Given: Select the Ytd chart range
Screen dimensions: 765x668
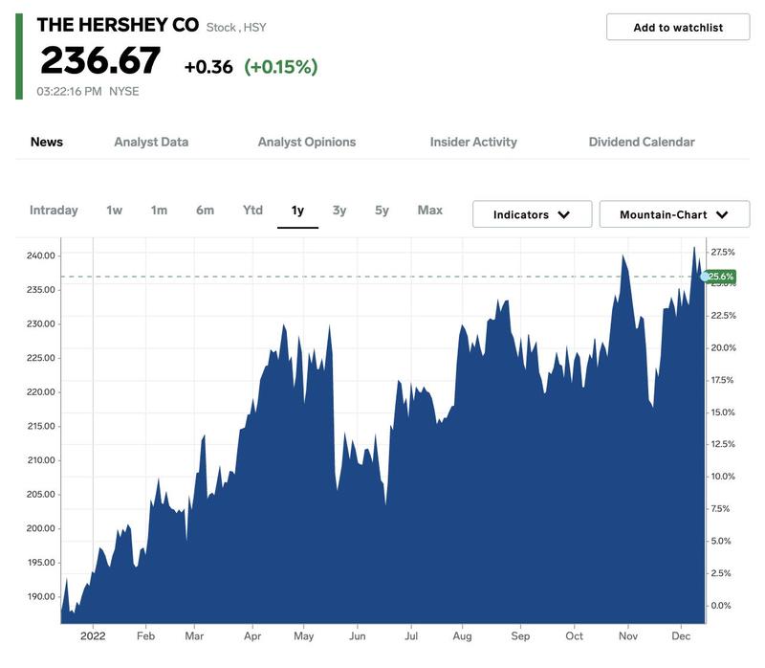Looking at the screenshot, I should click(252, 211).
